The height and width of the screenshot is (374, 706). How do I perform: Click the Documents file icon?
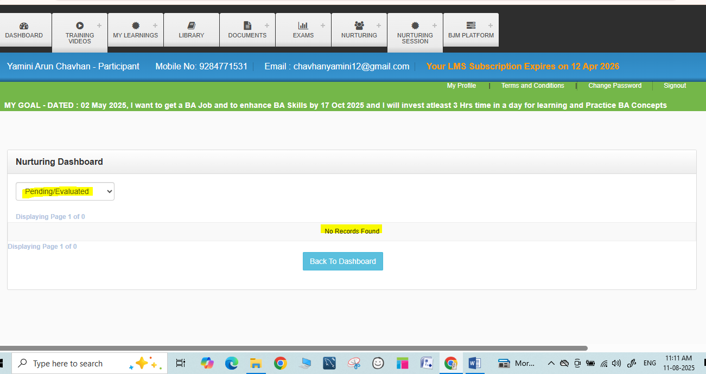[x=247, y=25]
